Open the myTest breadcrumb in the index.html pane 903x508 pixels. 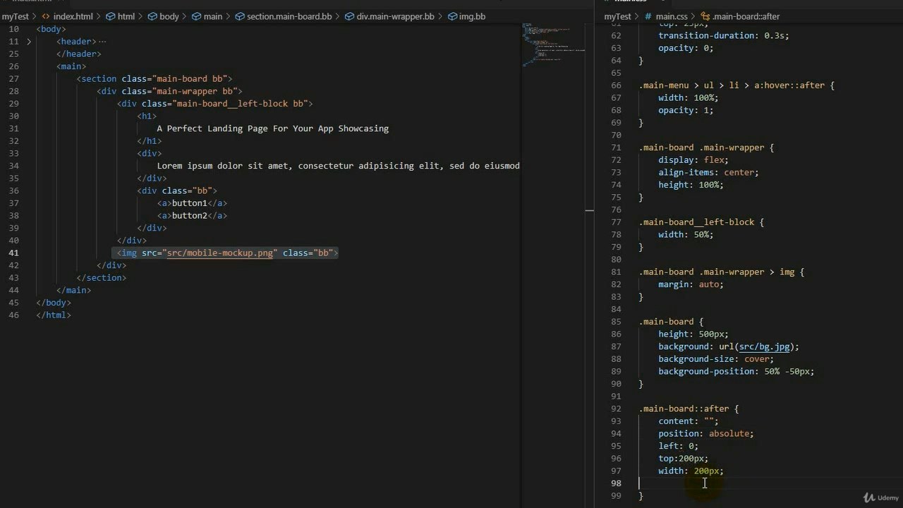[x=16, y=16]
